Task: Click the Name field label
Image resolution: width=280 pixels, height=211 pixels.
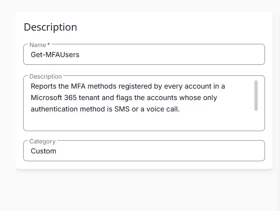Action: 38,45
